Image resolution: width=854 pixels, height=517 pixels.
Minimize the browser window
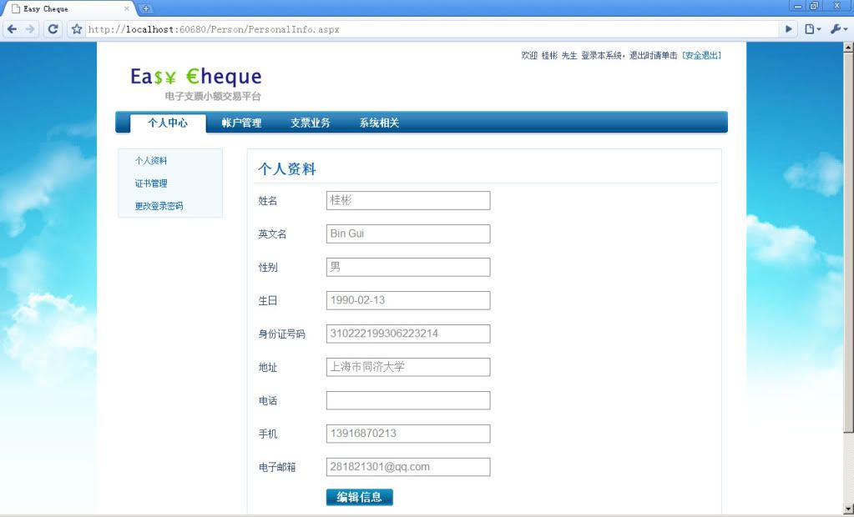click(798, 6)
